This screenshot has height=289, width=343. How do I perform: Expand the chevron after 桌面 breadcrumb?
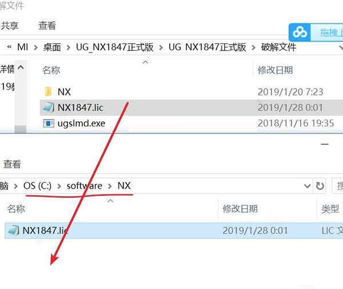tap(68, 47)
